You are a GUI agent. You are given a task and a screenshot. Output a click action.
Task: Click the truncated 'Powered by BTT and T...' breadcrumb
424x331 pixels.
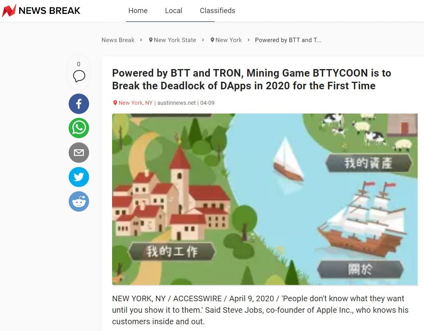pyautogui.click(x=288, y=40)
